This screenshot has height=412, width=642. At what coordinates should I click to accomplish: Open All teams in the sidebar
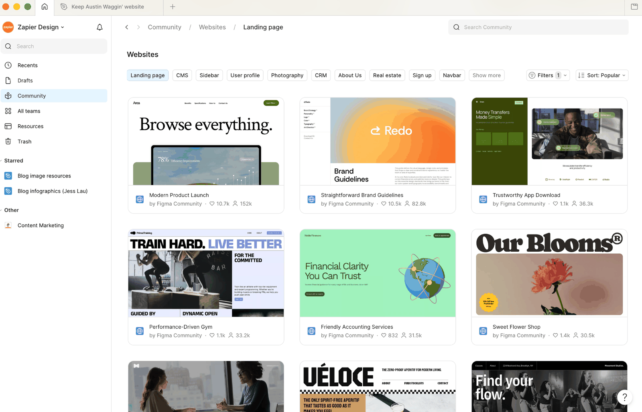pos(54,111)
